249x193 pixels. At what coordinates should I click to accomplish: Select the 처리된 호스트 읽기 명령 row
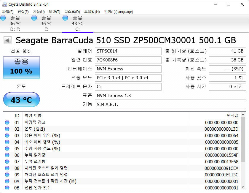tap(122, 168)
